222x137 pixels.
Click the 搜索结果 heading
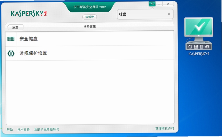(x=90, y=27)
